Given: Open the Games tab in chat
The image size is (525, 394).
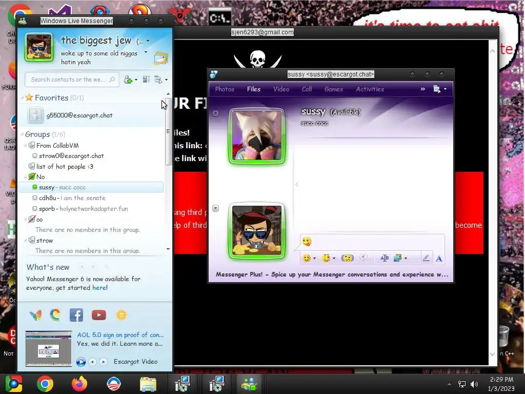Looking at the screenshot, I should 333,89.
